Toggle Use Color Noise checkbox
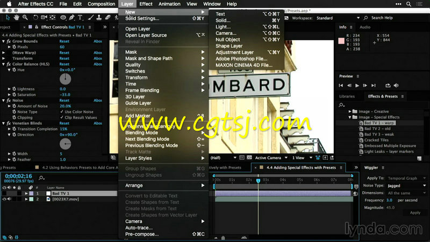430x242 pixels. click(x=62, y=112)
